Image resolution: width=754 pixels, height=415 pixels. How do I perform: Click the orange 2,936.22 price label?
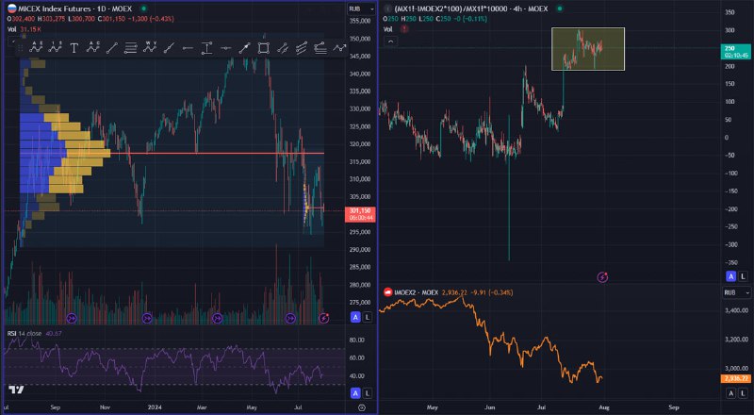pyautogui.click(x=736, y=379)
